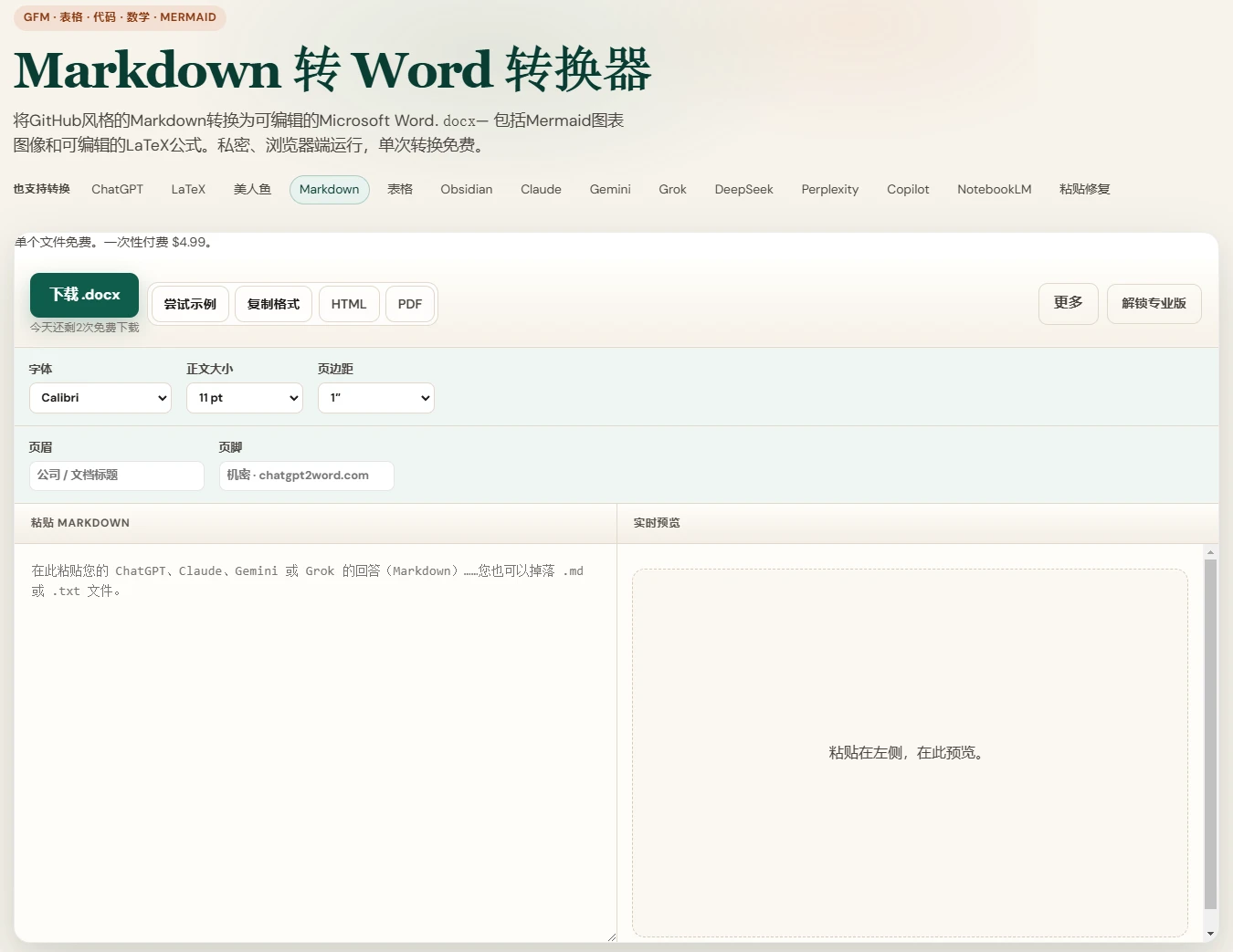
Task: Click the 'Markdown 转 Word 转换器' heading
Action: click(x=332, y=70)
